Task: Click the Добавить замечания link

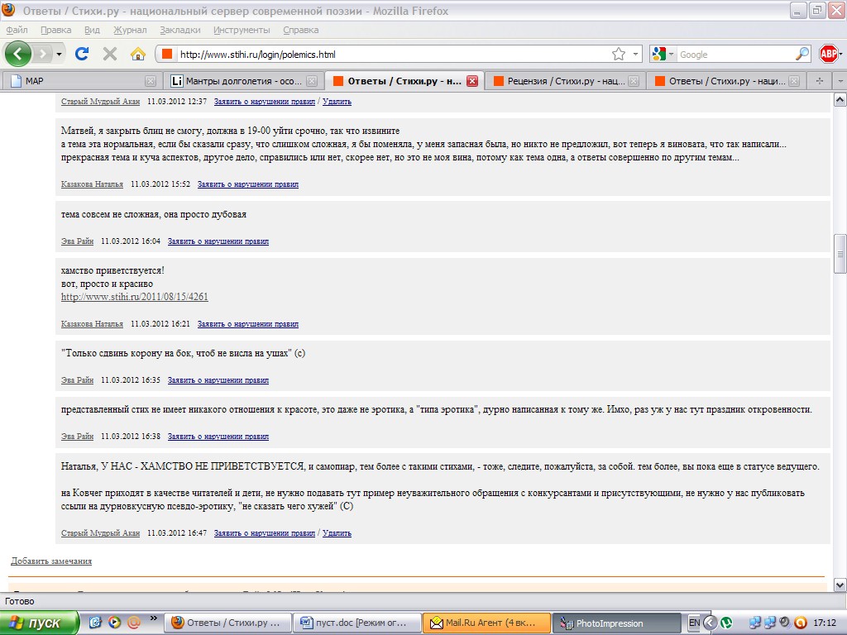Action: [x=51, y=561]
